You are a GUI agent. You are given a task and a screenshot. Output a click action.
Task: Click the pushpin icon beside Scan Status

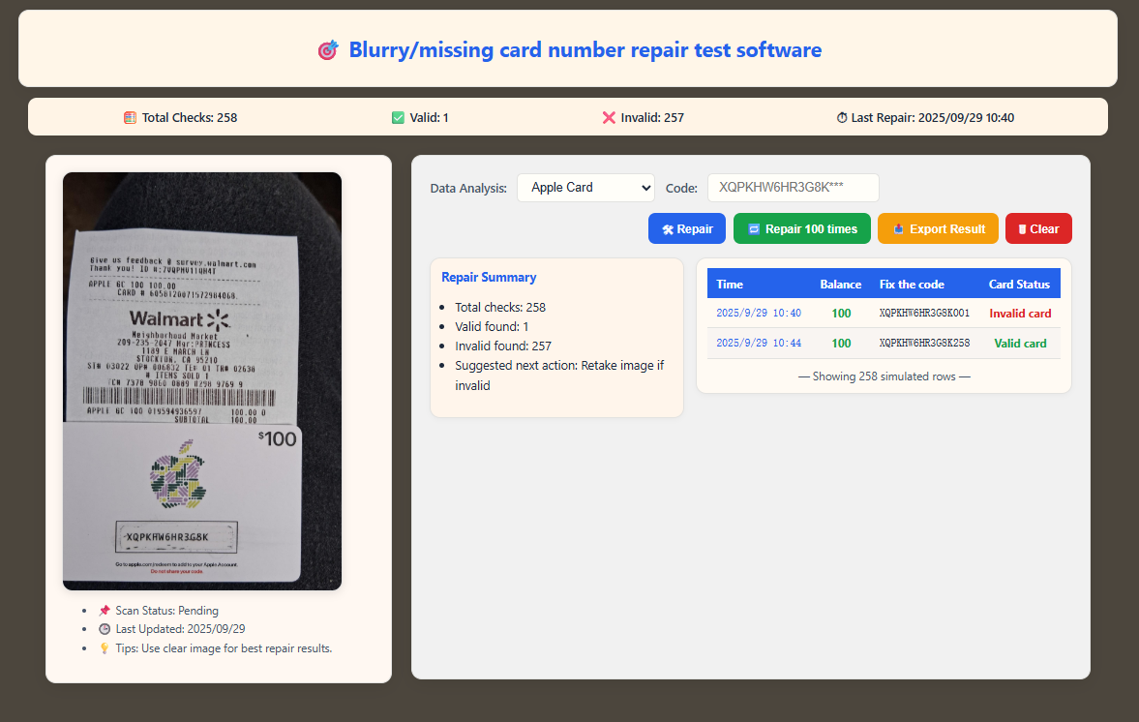pos(105,611)
